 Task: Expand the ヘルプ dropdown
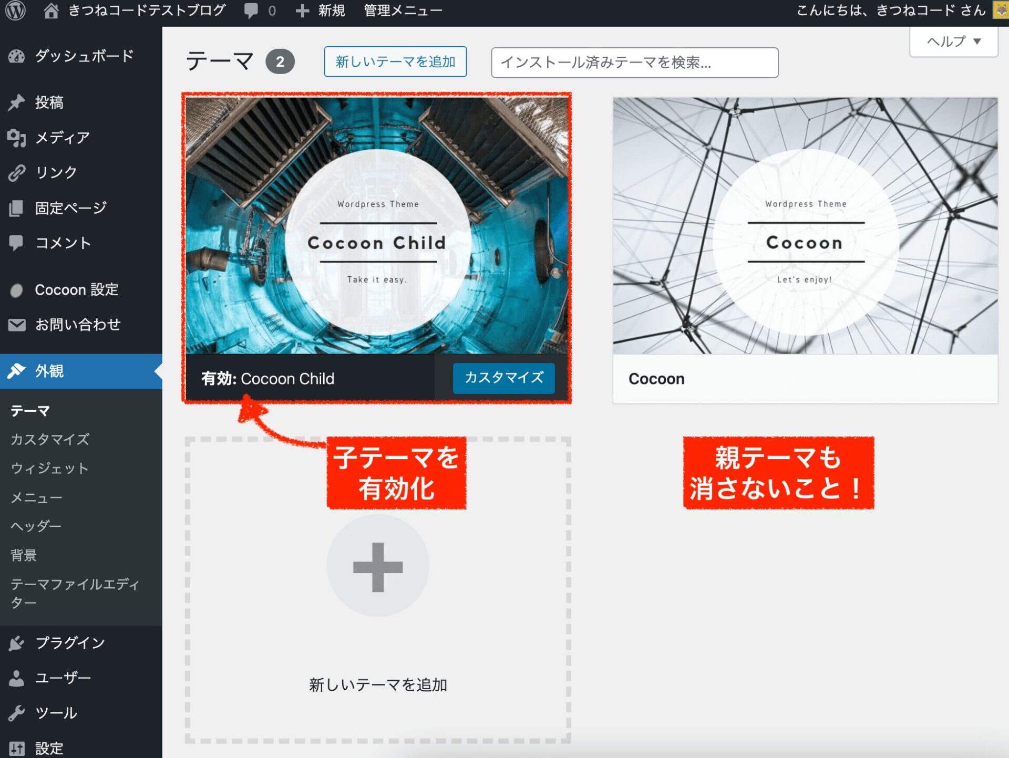(952, 41)
